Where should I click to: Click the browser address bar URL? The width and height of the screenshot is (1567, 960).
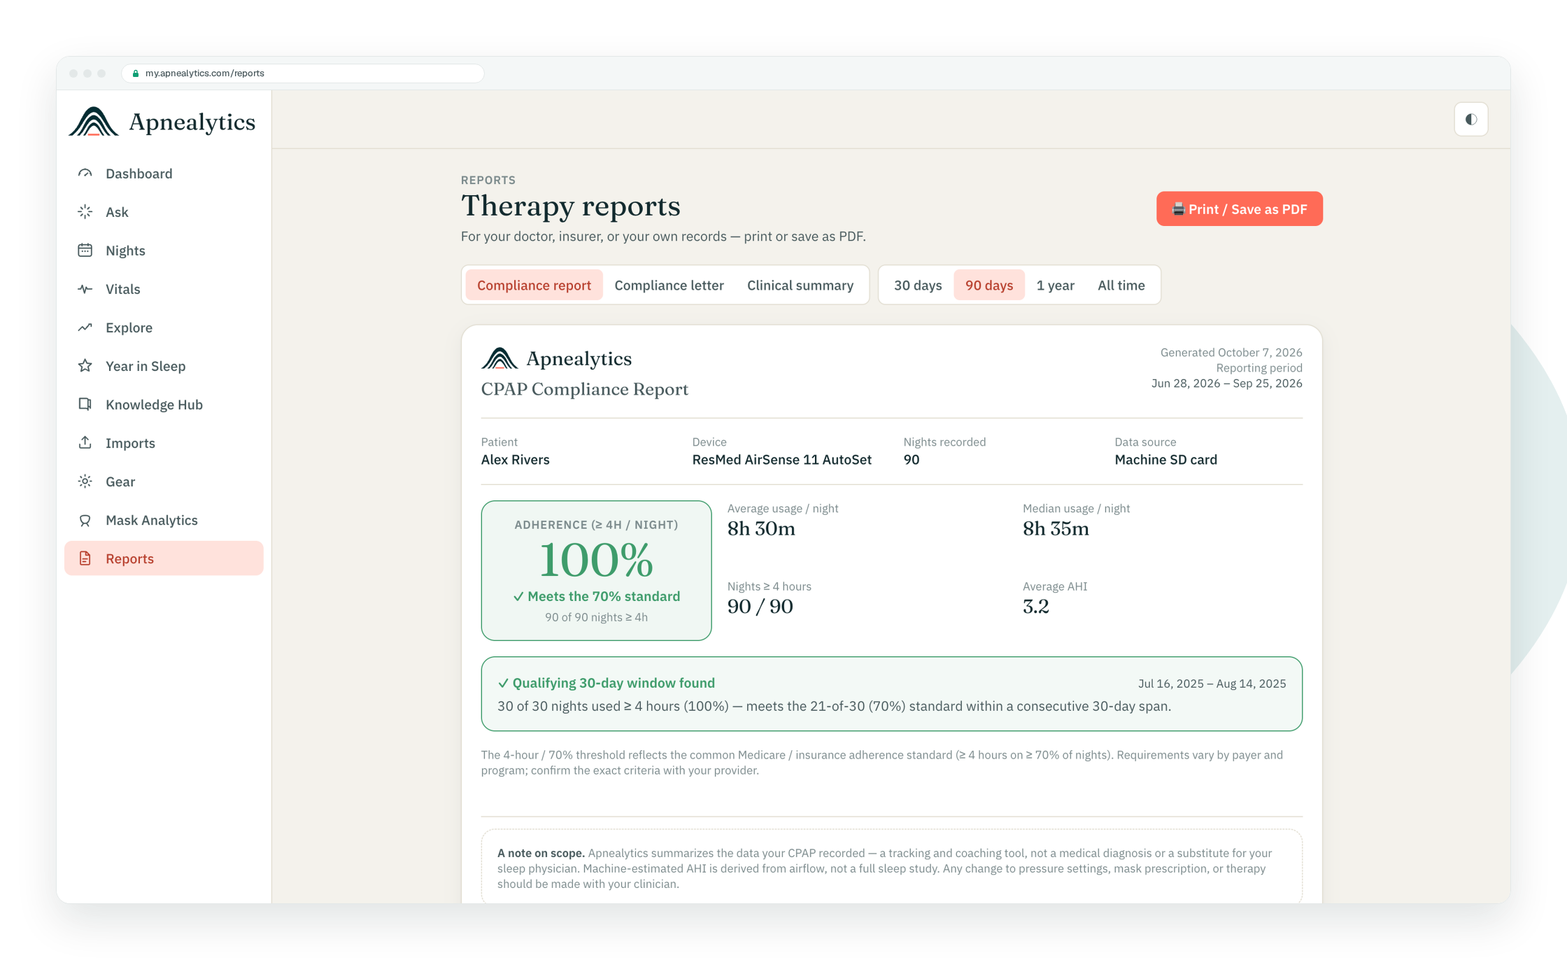(205, 73)
